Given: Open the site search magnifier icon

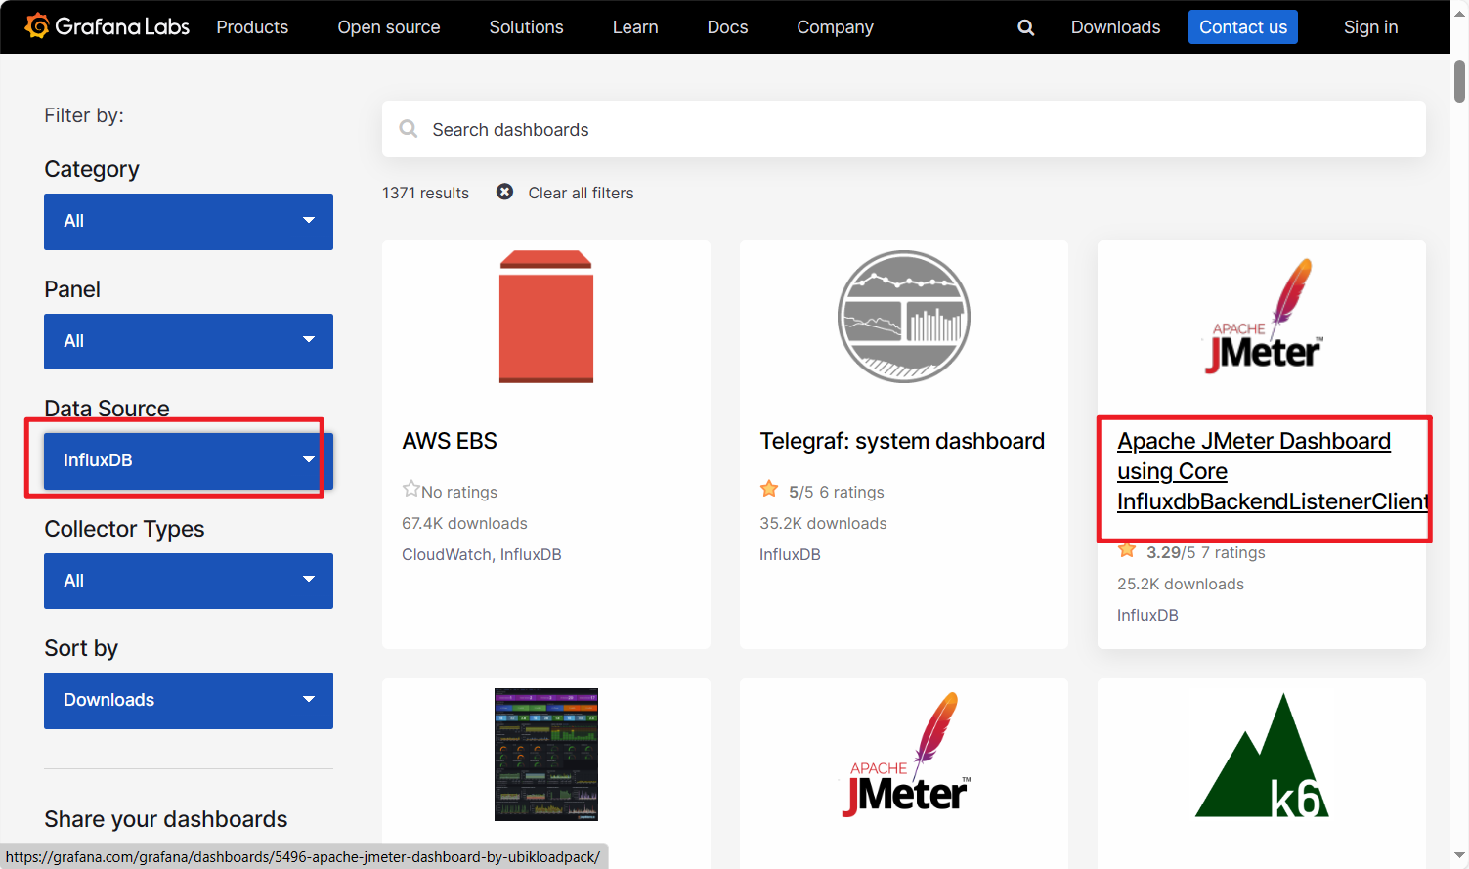Looking at the screenshot, I should 1025,27.
